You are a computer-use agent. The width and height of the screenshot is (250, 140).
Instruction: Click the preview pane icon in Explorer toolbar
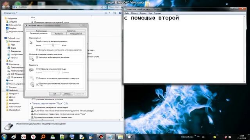click(x=114, y=13)
